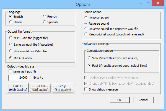
Task: Apply 720p Std quality bitrate preset
Action: 63,88
